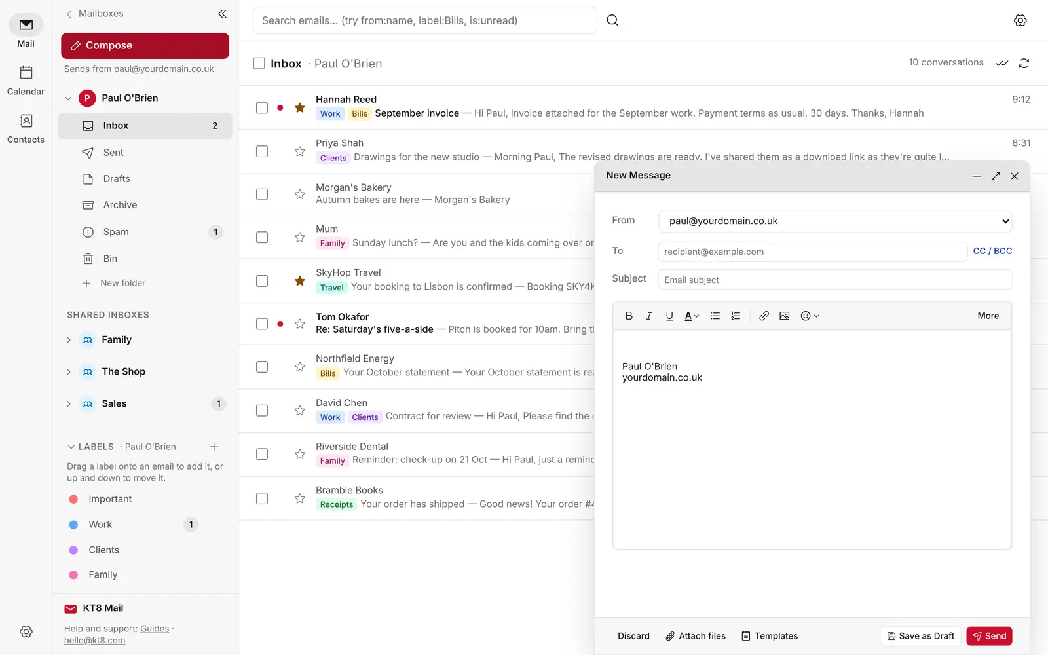Save the message as draft
This screenshot has width=1048, height=655.
920,636
